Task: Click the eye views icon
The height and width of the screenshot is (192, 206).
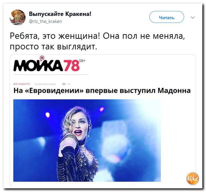Action: [64, 84]
